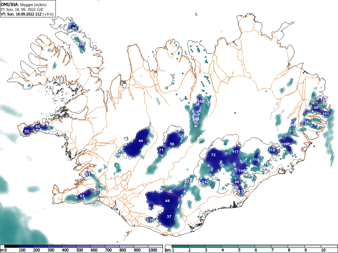The width and height of the screenshot is (338, 253).
Task: Select the '72' value on Vatnajökull
Action: [x=213, y=155]
